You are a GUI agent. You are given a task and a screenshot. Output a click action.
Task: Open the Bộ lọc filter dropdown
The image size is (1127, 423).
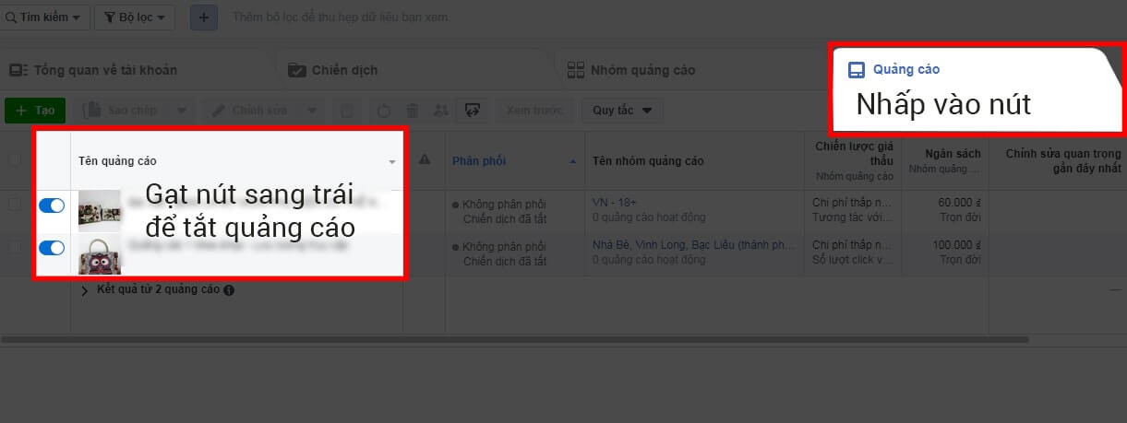pyautogui.click(x=135, y=18)
